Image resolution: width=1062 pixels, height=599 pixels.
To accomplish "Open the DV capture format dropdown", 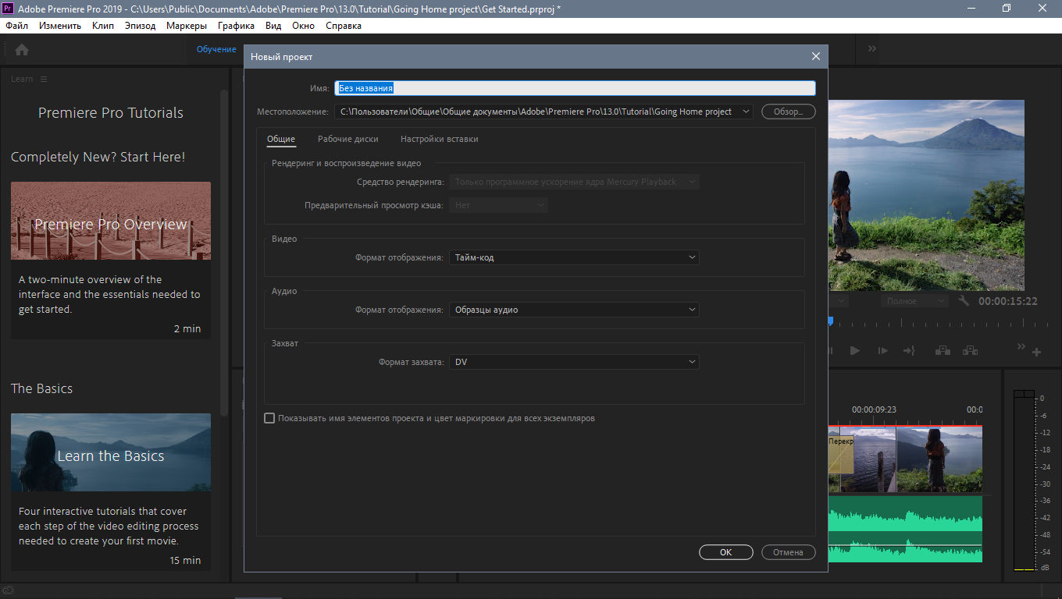I will [574, 361].
